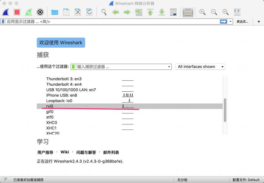Find a packet using the magnifier icon
Image resolution: width=264 pixels, height=183 pixels.
coord(104,12)
